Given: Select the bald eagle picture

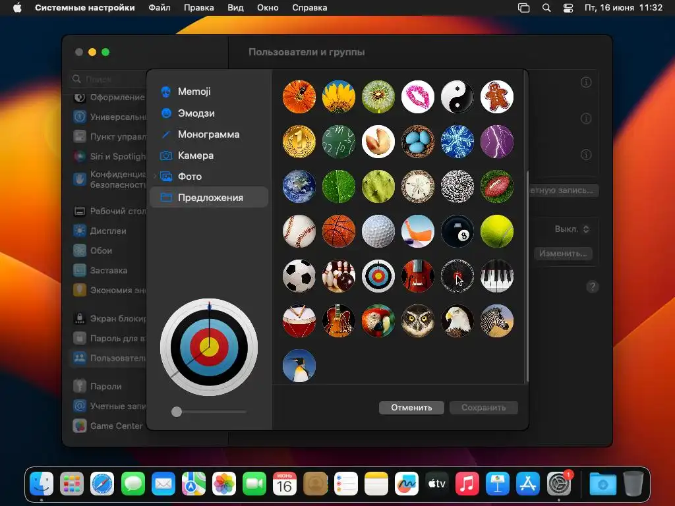Looking at the screenshot, I should click(x=457, y=321).
